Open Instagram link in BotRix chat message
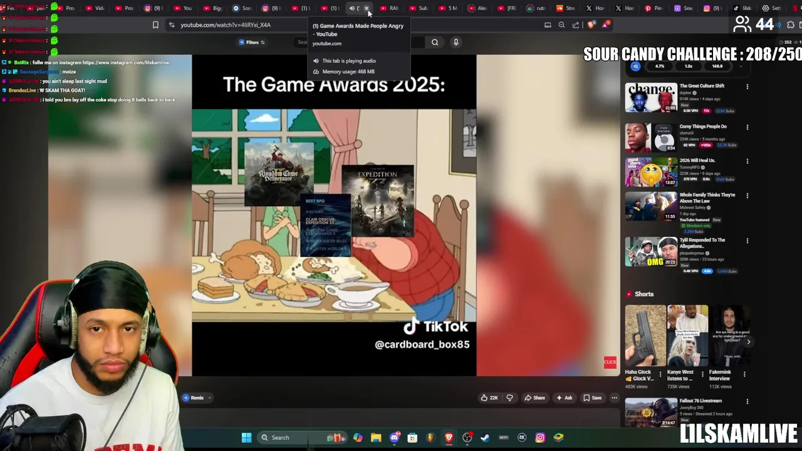Viewport: 802px width, 451px height. pos(127,63)
